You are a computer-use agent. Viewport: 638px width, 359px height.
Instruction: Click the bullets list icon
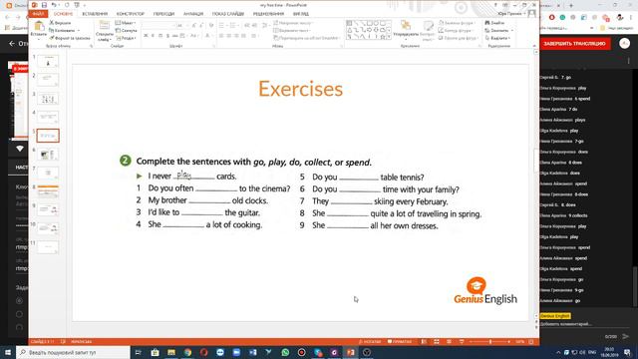tap(221, 25)
